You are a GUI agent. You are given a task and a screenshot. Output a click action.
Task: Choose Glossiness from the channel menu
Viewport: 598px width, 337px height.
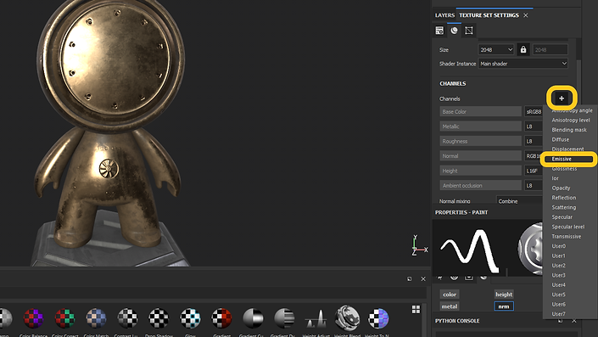(564, 169)
